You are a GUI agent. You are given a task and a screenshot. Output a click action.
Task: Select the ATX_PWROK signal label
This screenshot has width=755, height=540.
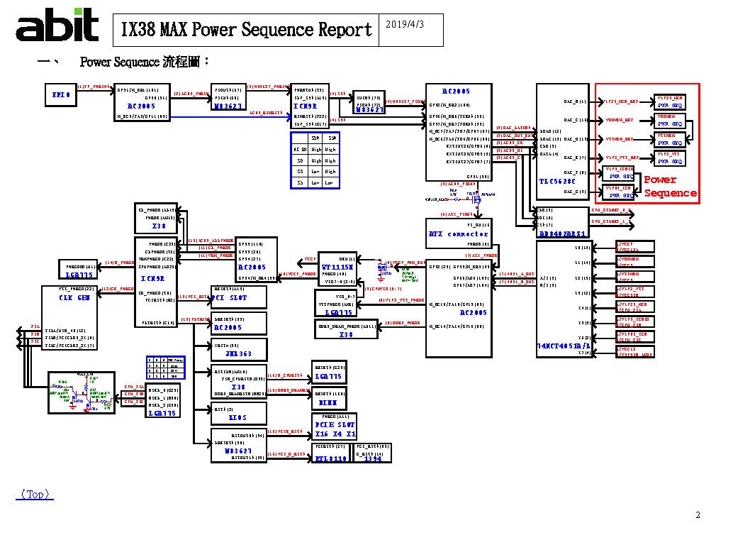coord(481,255)
